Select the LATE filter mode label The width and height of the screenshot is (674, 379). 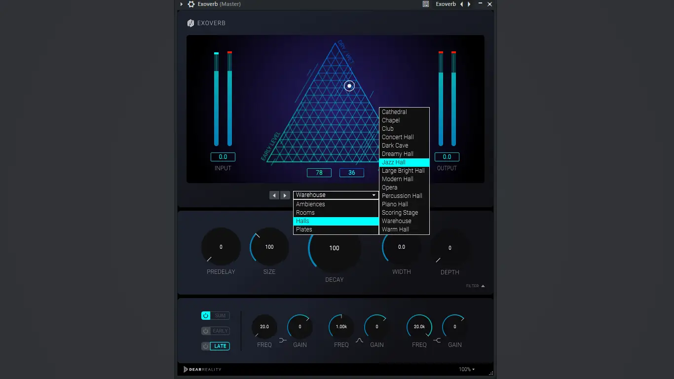coord(220,346)
